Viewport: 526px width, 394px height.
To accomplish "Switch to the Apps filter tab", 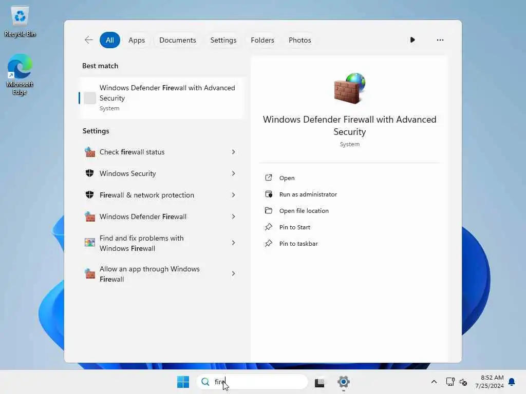I will 137,40.
